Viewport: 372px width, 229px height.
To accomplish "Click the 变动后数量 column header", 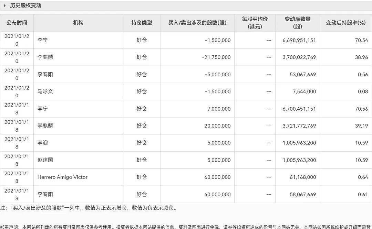I will point(298,22).
